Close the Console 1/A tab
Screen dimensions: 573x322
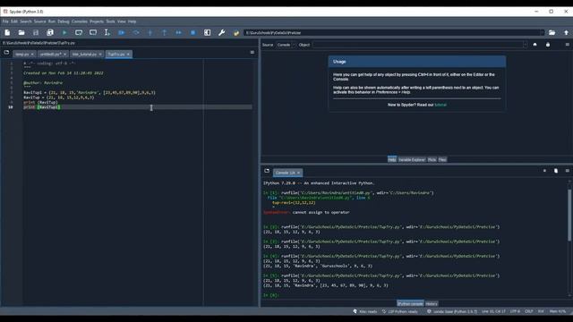pos(298,173)
